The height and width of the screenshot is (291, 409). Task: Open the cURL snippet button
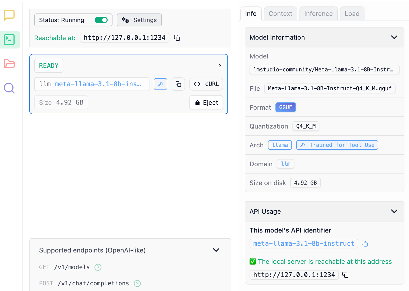206,84
